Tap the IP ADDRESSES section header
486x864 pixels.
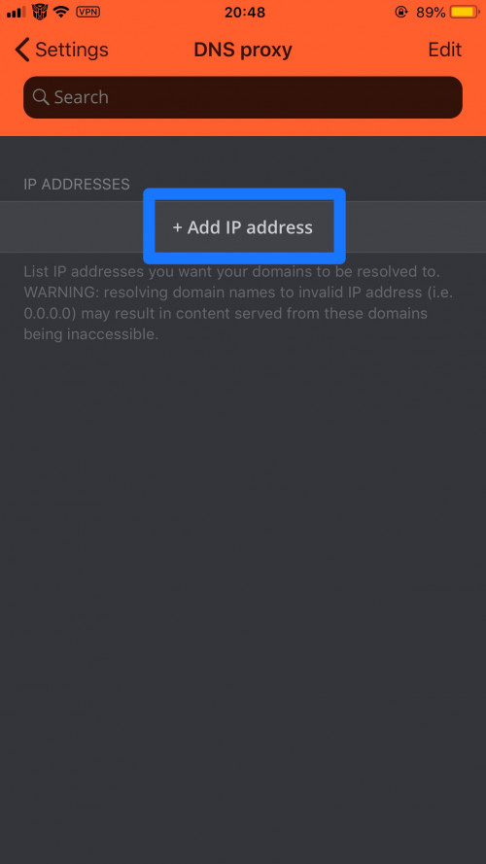tap(77, 184)
